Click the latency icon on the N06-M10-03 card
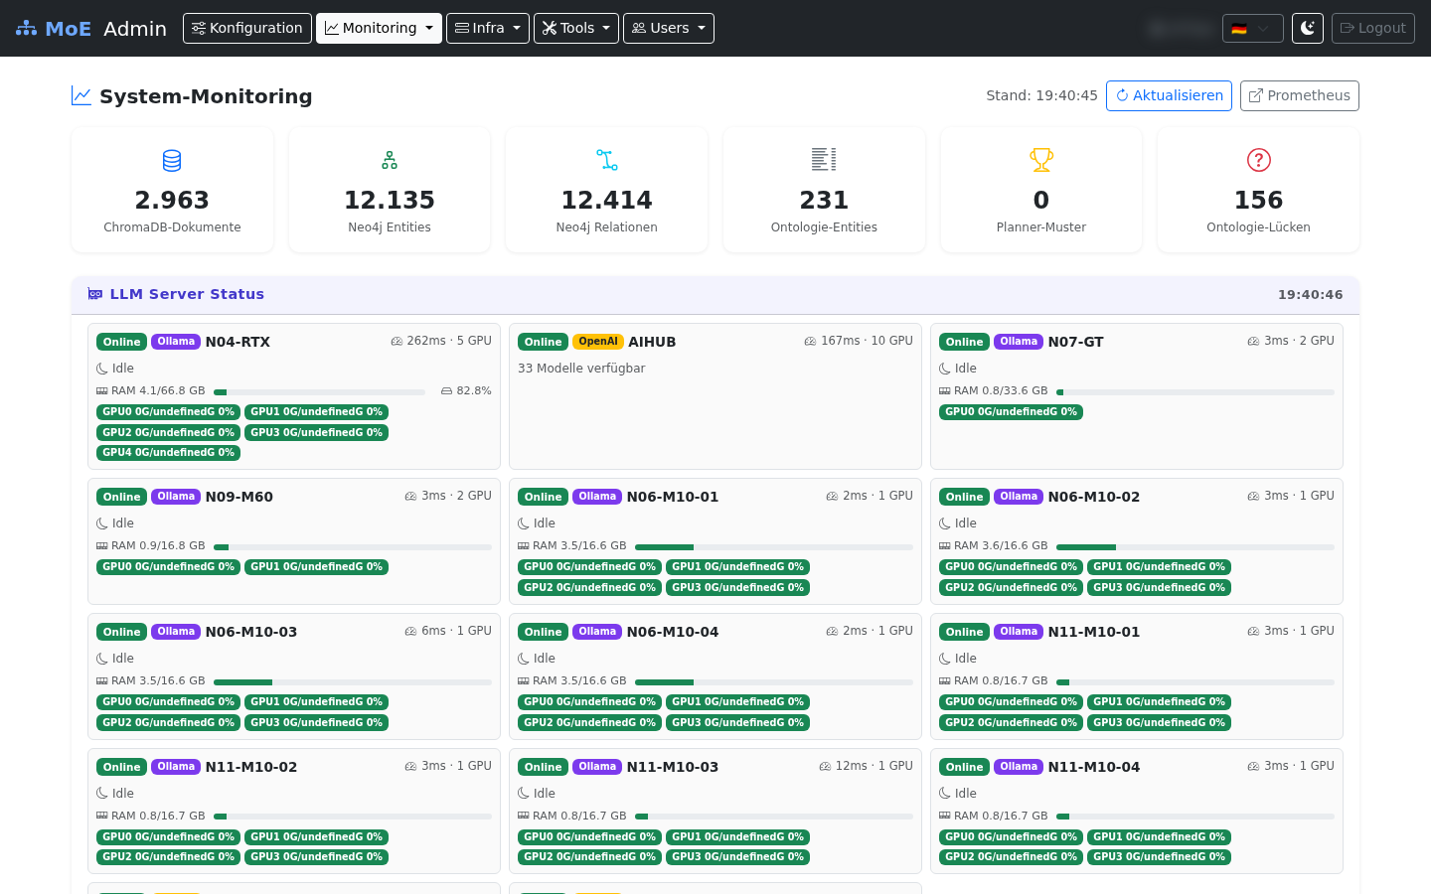Screen dimensions: 1431x894 click(x=411, y=631)
